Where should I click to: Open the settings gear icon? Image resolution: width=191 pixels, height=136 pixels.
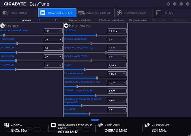click(169, 4)
